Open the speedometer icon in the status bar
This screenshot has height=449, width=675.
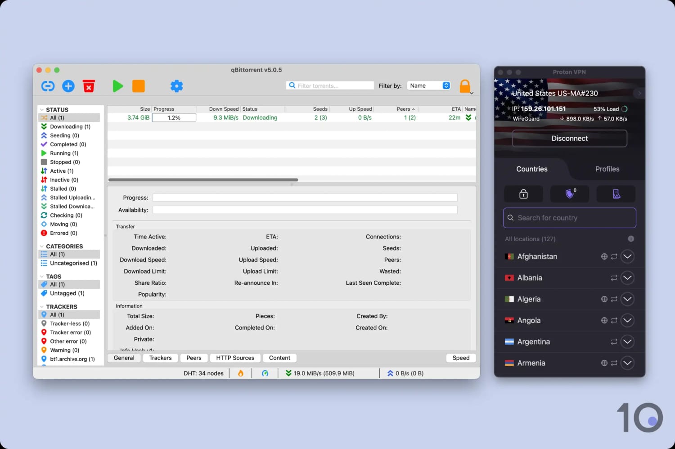(x=265, y=373)
